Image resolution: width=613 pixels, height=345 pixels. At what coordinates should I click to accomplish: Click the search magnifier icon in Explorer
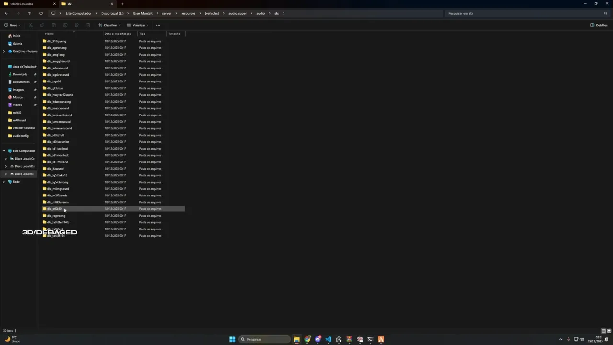(606, 13)
